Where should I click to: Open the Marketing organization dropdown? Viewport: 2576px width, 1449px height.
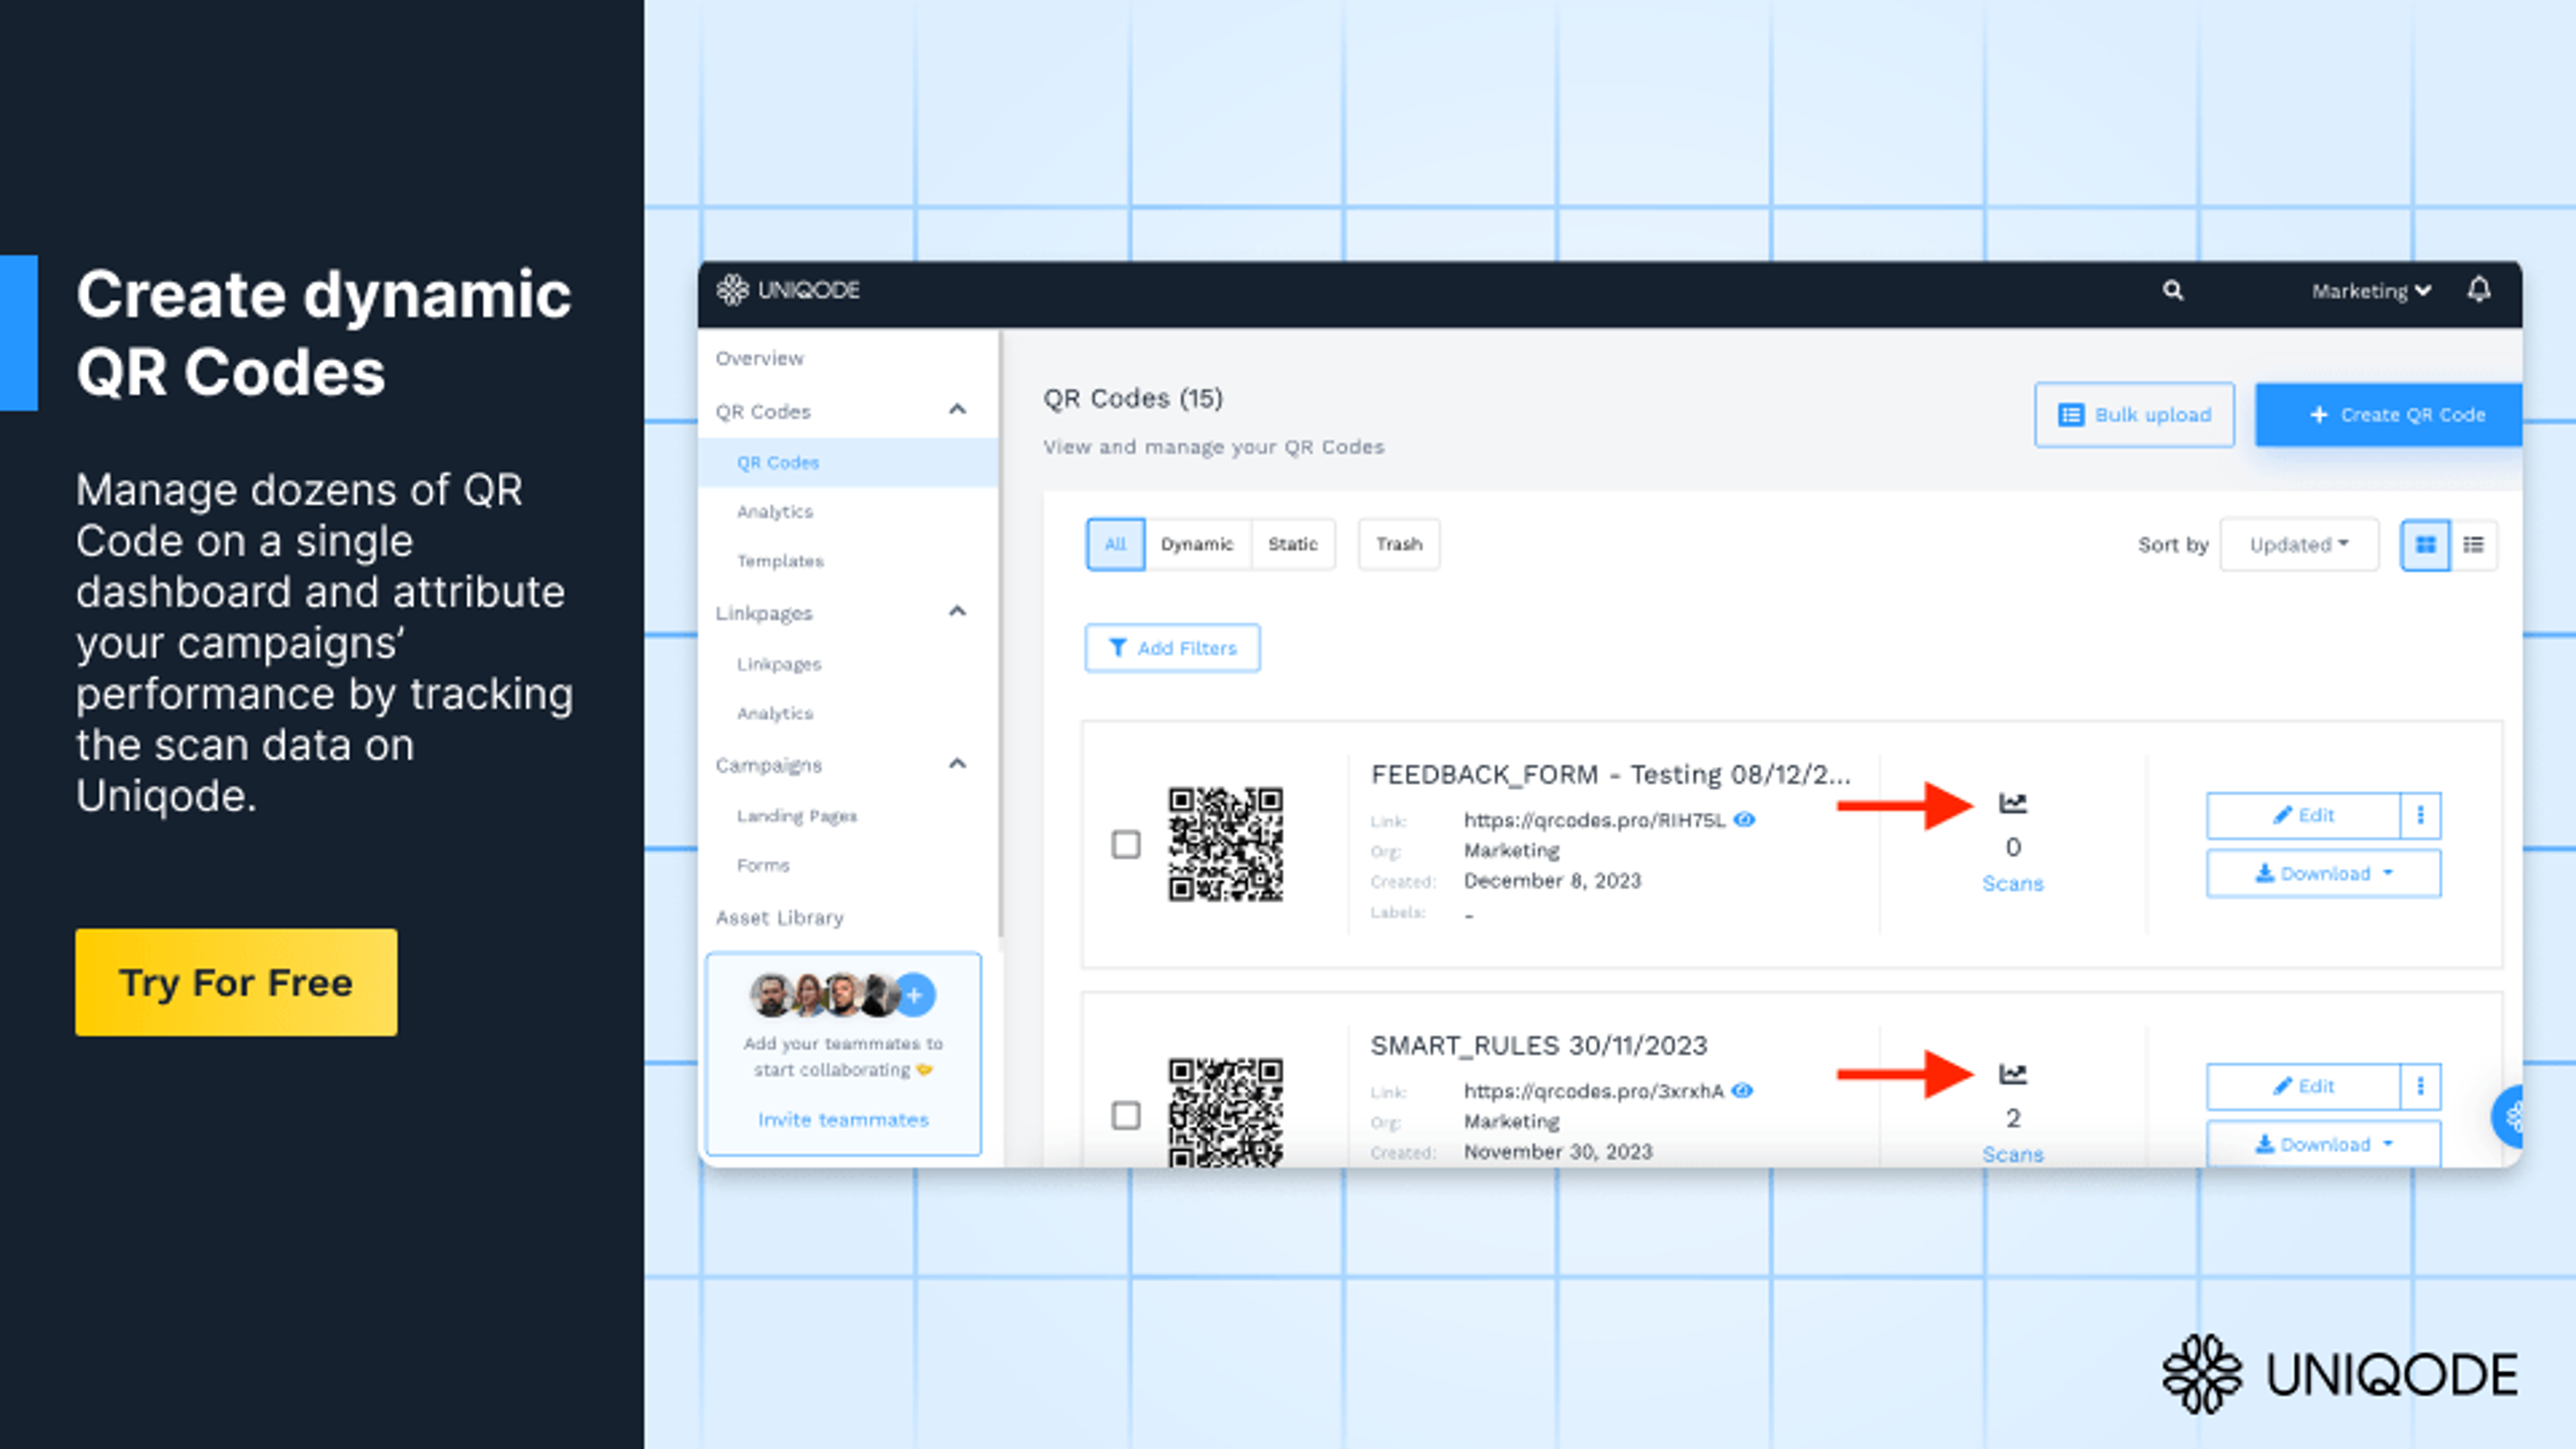(2370, 291)
